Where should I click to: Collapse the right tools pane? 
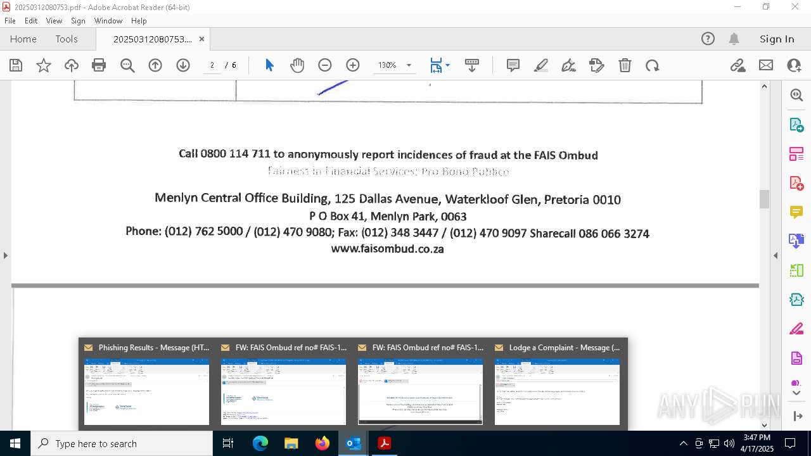[x=776, y=255]
